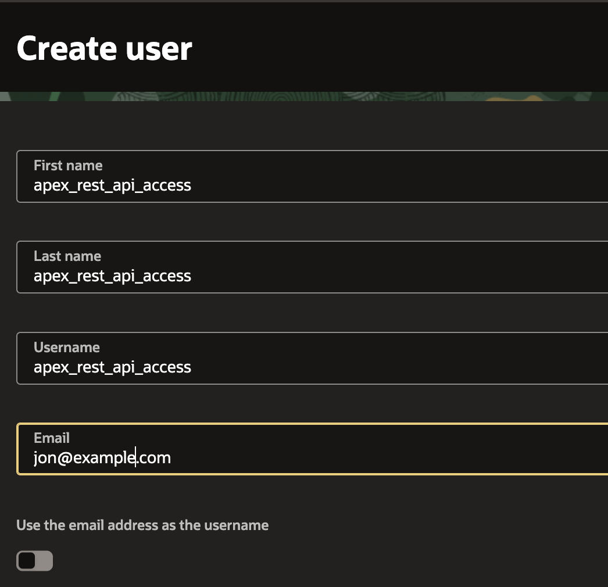Screen dimensions: 608x587
Task: Click inside the highlighted Email input box
Action: (291, 457)
